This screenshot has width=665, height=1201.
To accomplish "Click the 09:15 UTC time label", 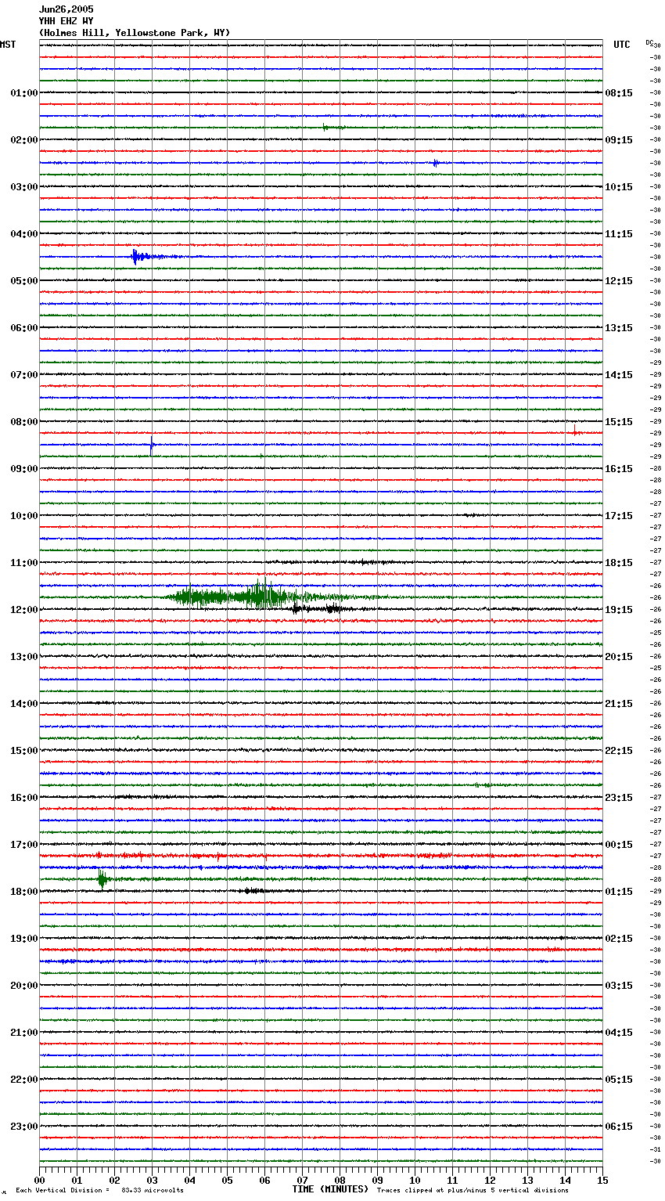I will click(x=619, y=140).
